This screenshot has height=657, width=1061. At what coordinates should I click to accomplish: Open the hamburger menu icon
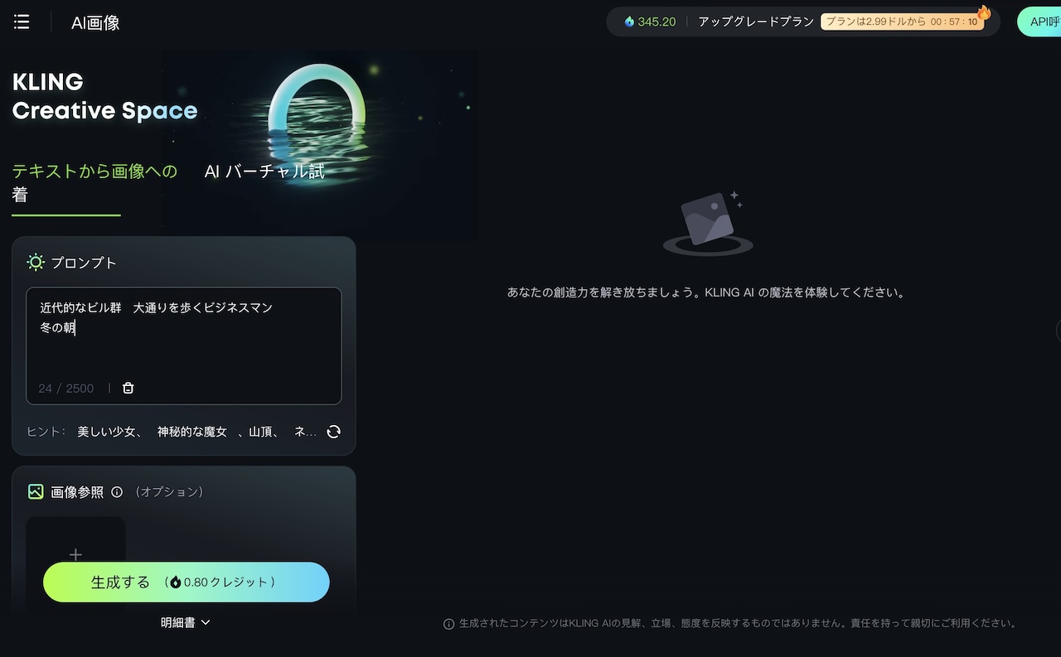[x=22, y=22]
